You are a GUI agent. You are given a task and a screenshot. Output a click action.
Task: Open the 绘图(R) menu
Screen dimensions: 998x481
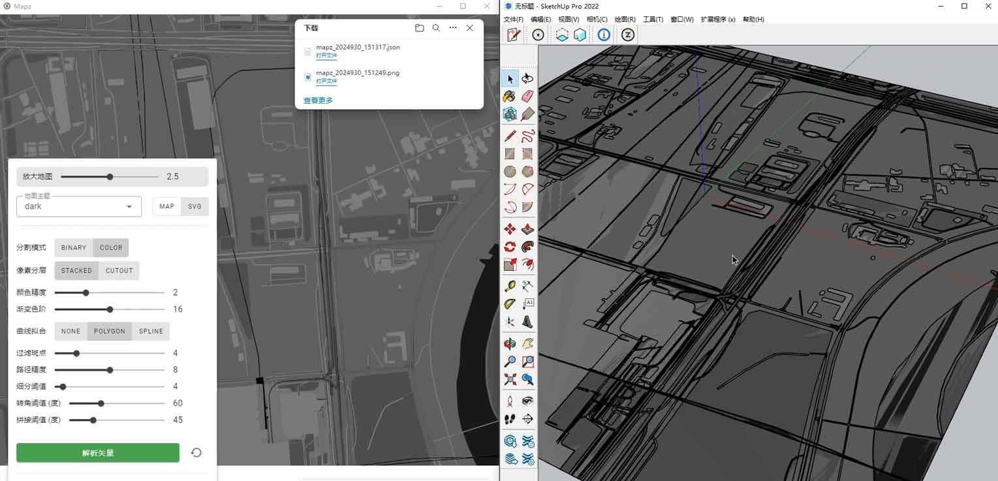(x=625, y=20)
